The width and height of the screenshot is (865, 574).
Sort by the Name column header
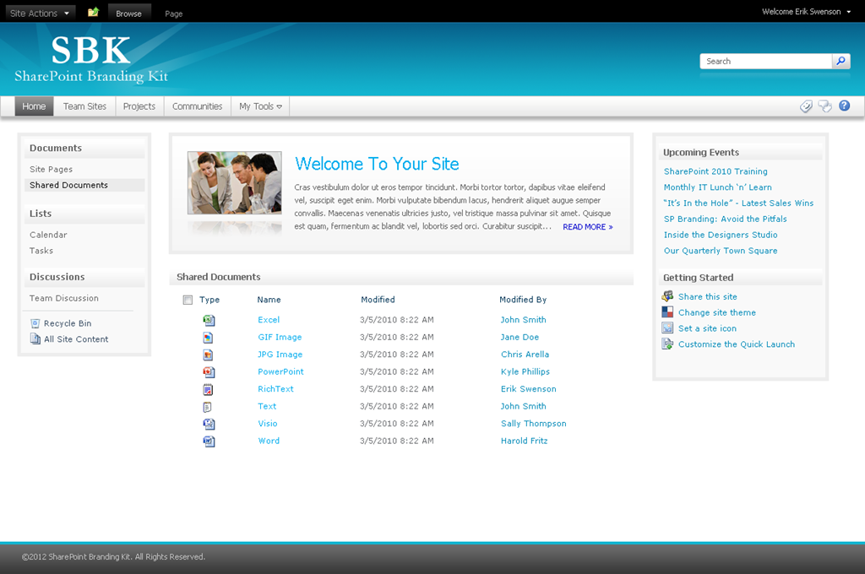269,300
